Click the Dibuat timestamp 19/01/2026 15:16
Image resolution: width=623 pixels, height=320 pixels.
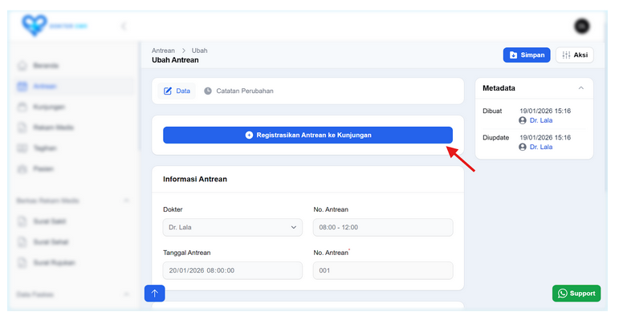[x=545, y=111]
